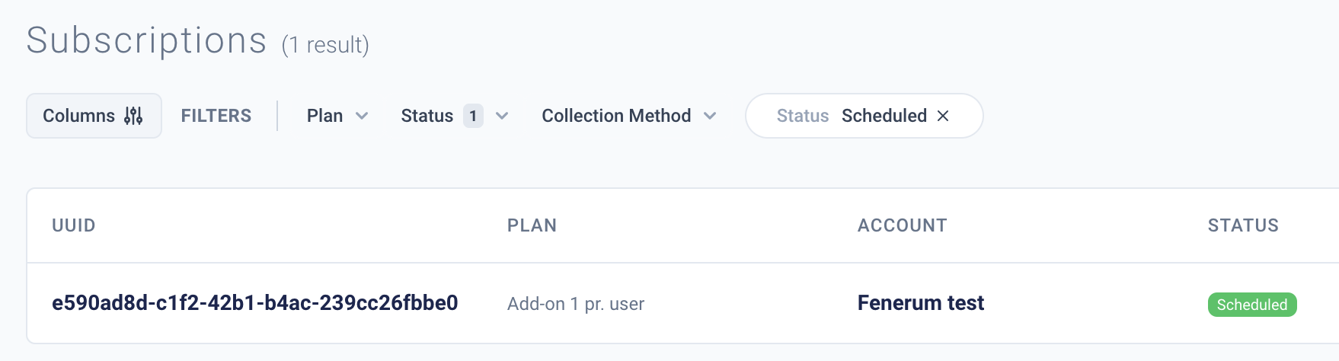1339x361 pixels.
Task: Click the sliders icon beside Columns
Action: [133, 116]
